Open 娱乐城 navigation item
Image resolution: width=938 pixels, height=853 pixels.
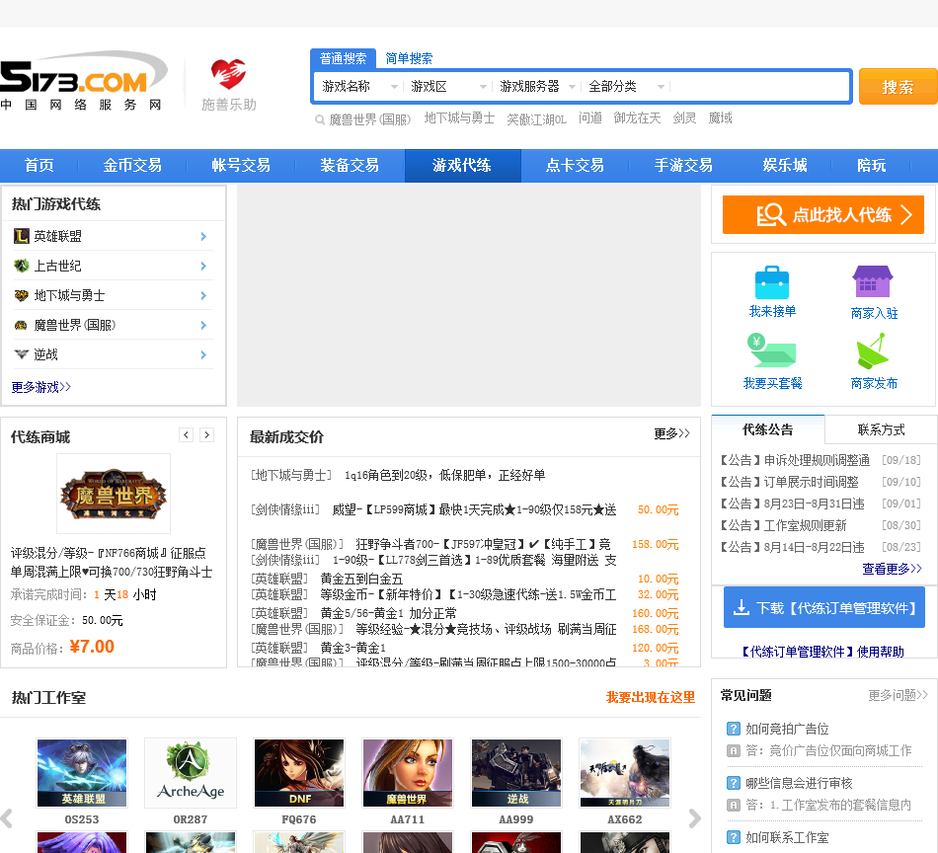785,165
